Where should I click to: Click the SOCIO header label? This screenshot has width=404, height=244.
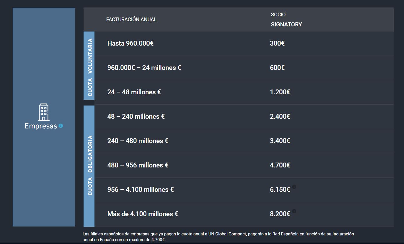(x=278, y=15)
